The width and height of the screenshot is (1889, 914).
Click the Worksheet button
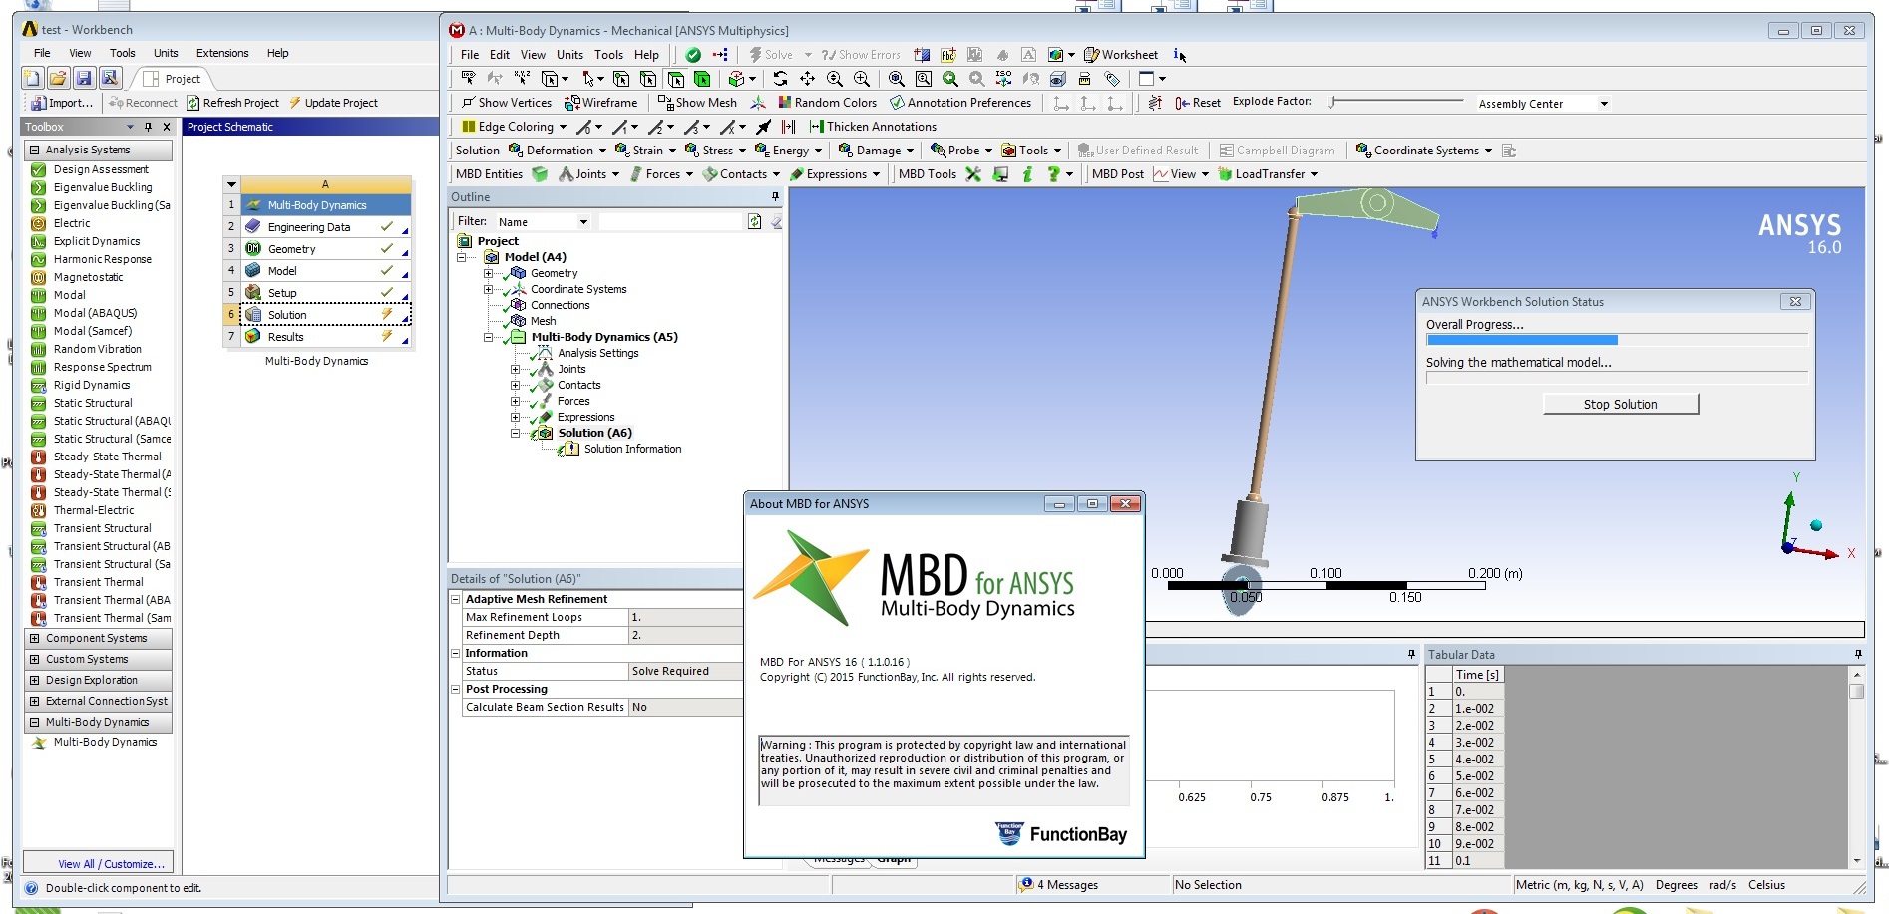pyautogui.click(x=1121, y=54)
